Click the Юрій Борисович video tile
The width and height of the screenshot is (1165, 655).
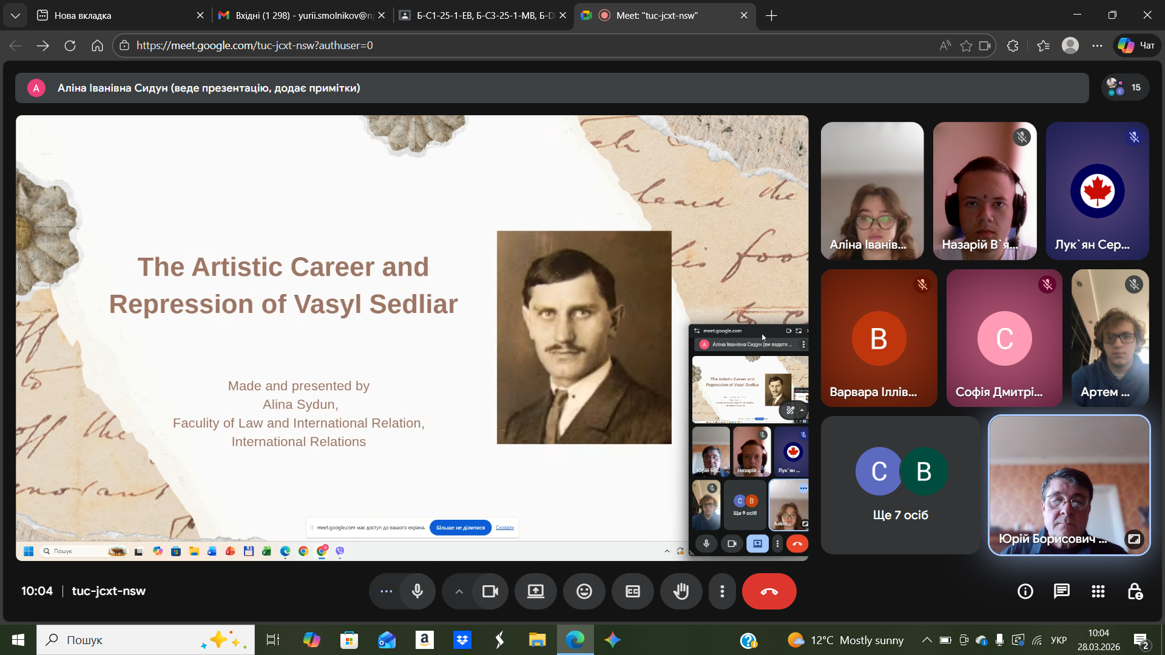tap(1069, 485)
